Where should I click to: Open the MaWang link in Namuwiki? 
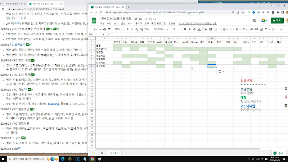point(53,104)
